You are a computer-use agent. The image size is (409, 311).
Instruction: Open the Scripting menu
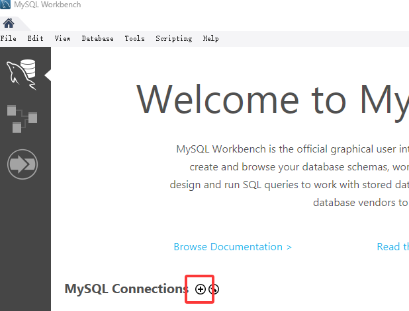coord(173,39)
